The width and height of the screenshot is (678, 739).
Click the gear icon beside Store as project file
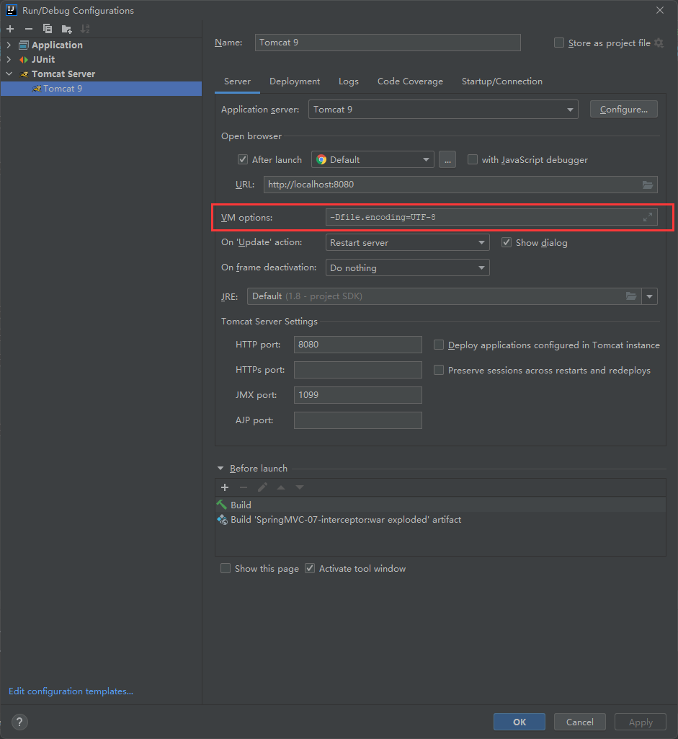point(659,43)
